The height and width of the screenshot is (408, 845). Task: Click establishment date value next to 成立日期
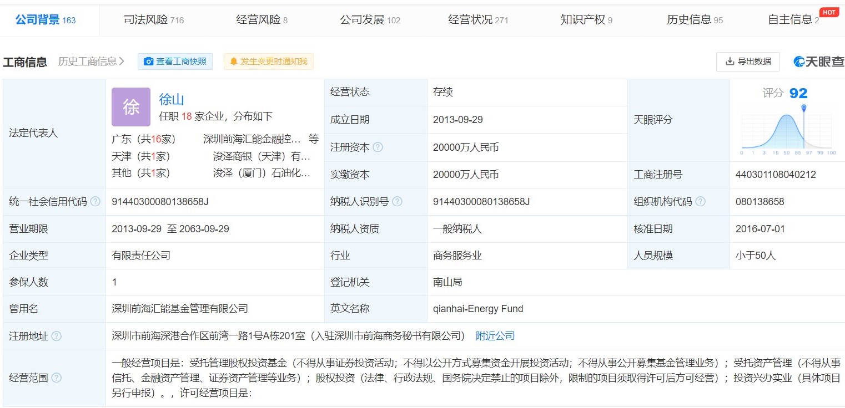[x=458, y=120]
